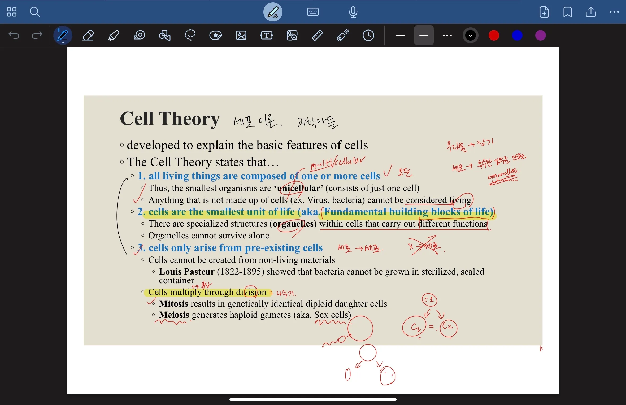The height and width of the screenshot is (405, 626).
Task: Toggle bookmark for this page
Action: 568,12
